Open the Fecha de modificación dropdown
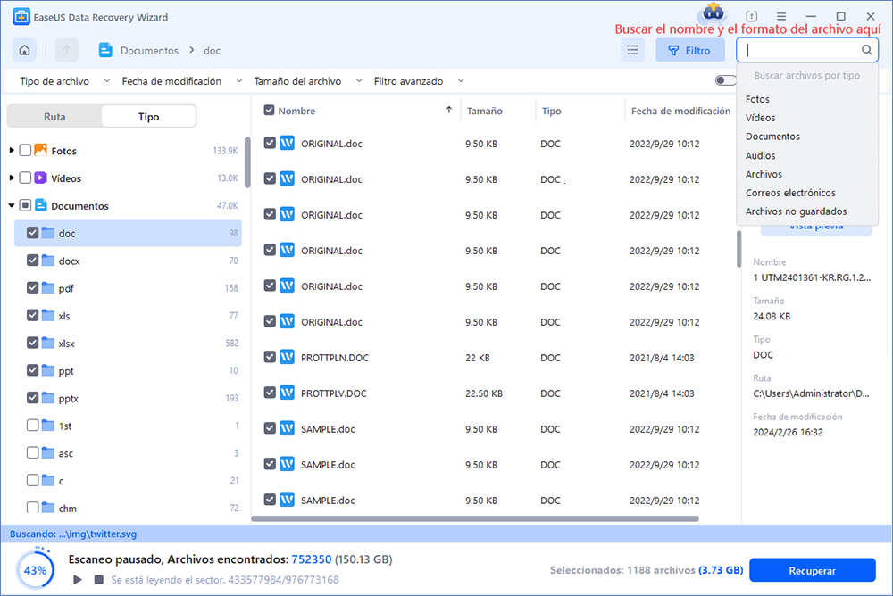 click(182, 81)
